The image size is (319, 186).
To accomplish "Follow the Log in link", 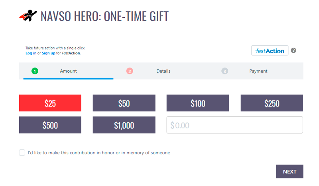I will [x=31, y=53].
